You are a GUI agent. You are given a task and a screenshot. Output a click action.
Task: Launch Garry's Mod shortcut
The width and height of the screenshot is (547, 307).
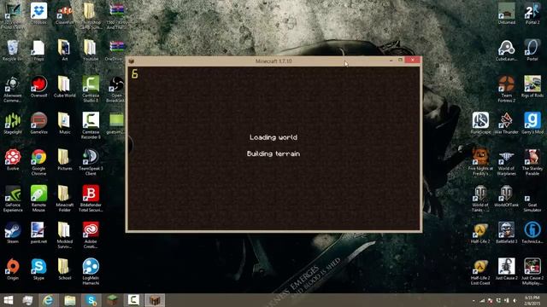tap(532, 123)
